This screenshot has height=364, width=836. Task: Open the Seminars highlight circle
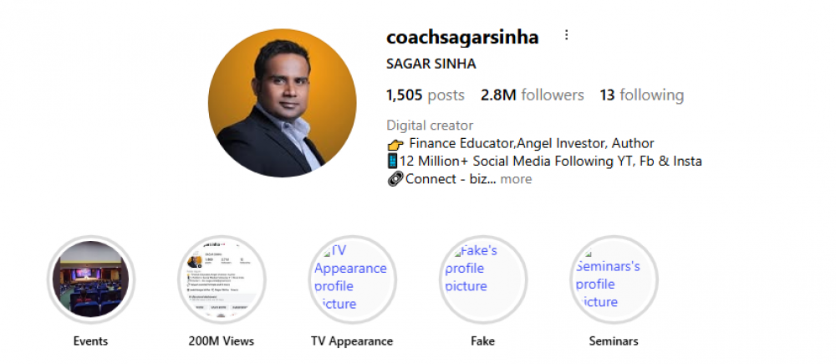[613, 279]
